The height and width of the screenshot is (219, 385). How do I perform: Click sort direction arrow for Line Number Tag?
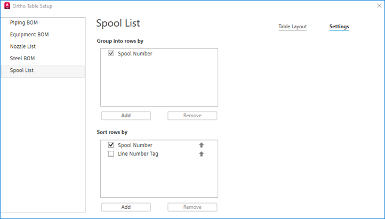[x=202, y=154]
